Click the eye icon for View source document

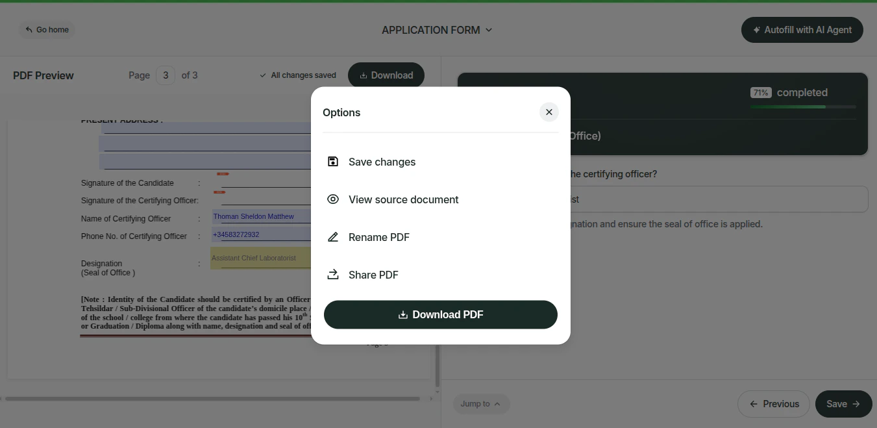(x=333, y=199)
